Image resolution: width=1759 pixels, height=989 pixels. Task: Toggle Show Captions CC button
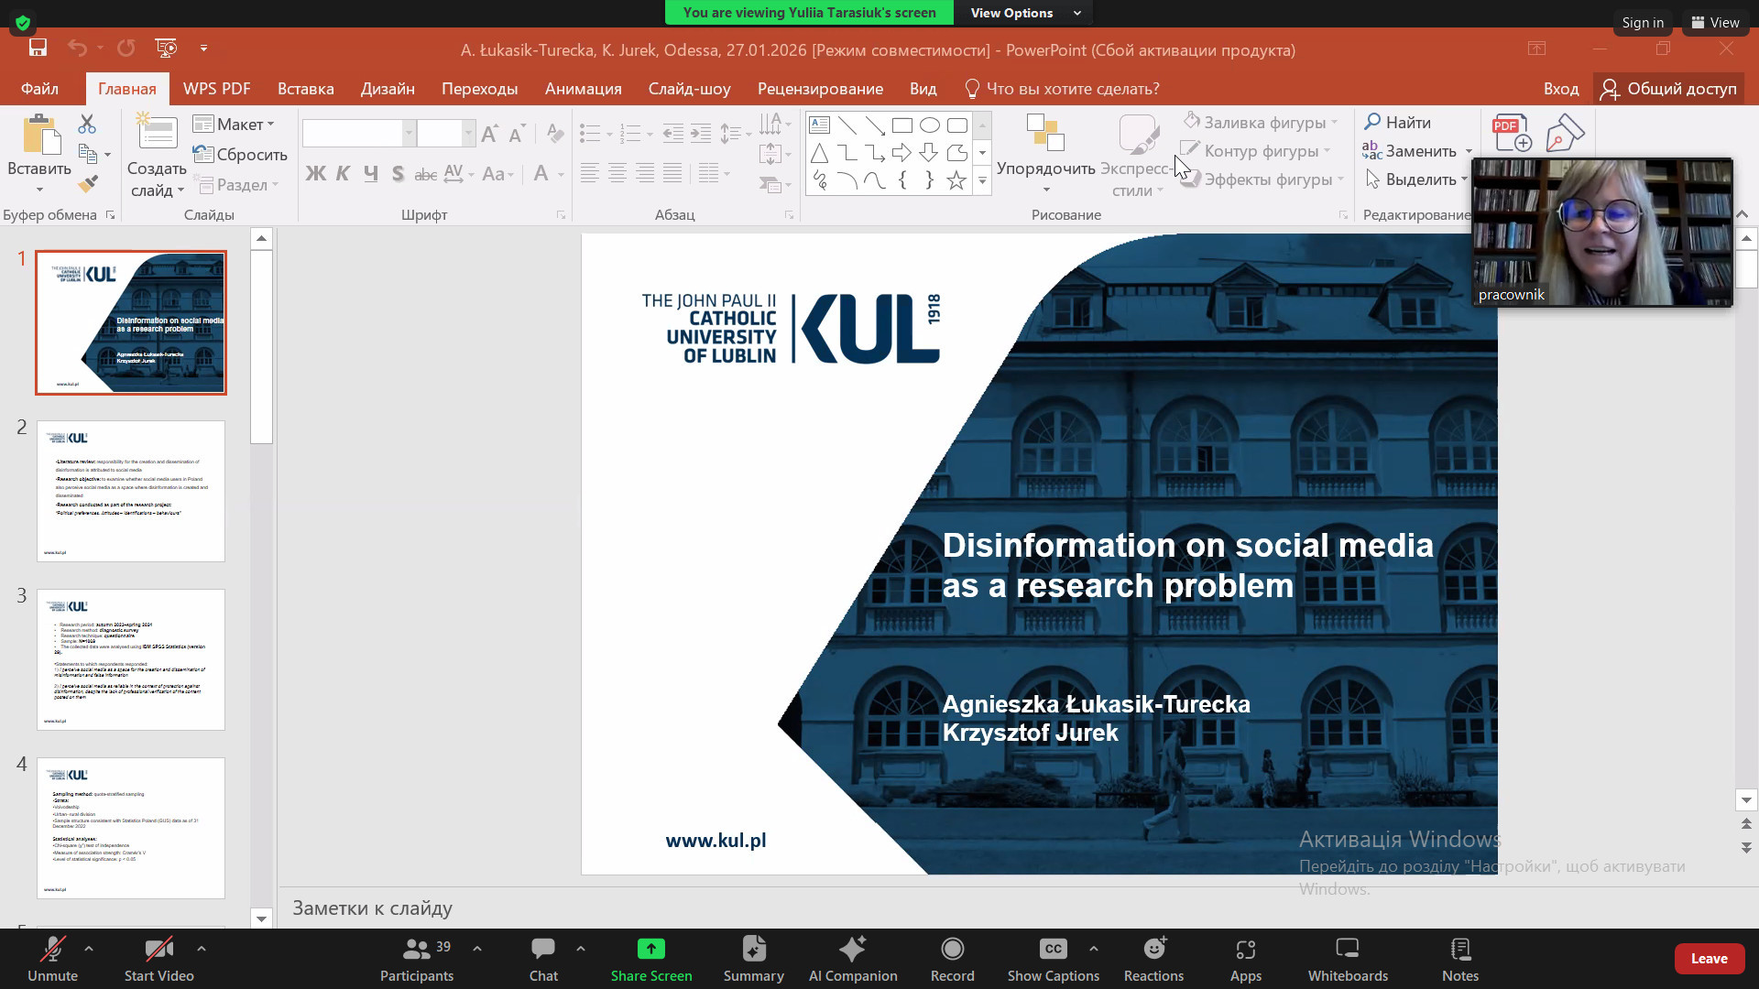click(1053, 950)
